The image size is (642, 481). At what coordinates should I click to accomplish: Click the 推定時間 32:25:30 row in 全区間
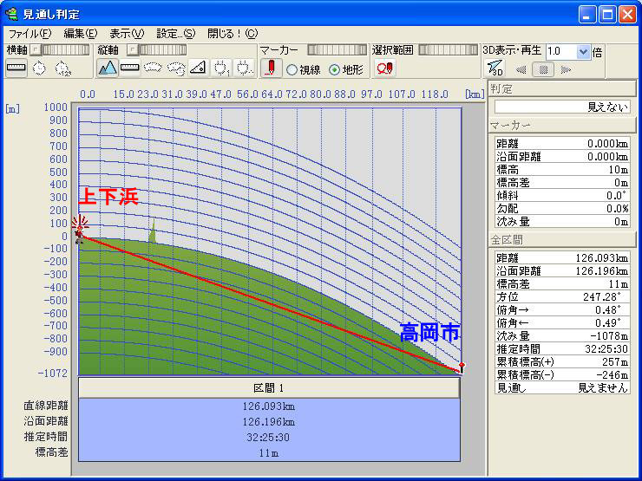click(x=562, y=349)
